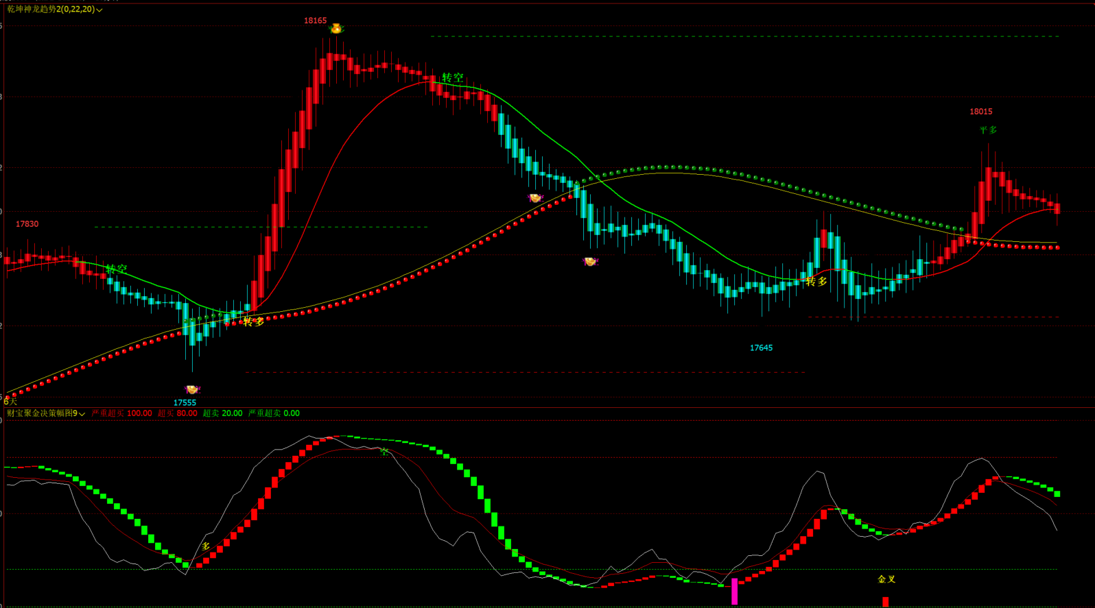Click the 超卖 20.00 legend label

[x=222, y=413]
